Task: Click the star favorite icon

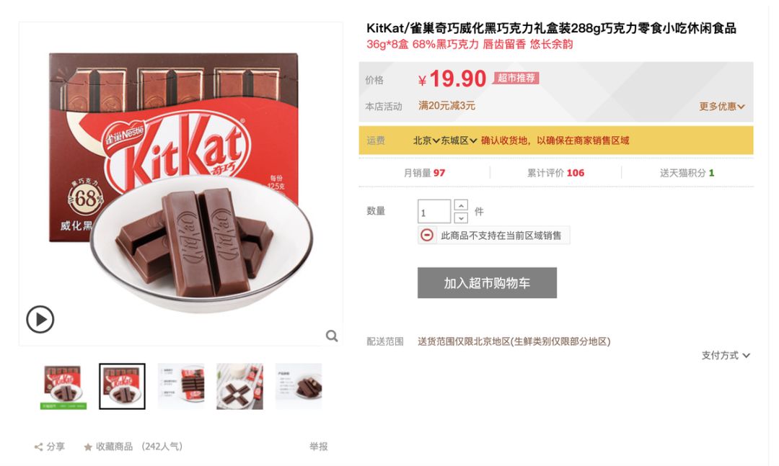Action: (x=88, y=447)
